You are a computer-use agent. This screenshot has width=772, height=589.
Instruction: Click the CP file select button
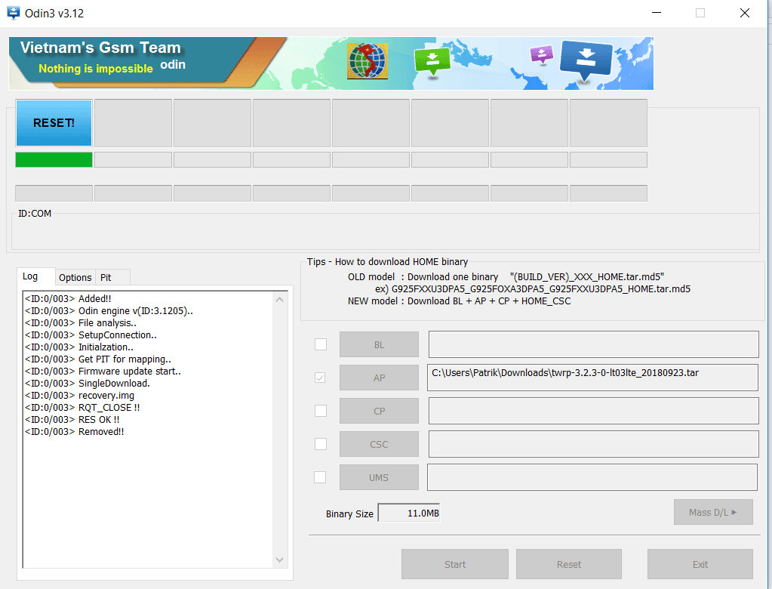click(379, 411)
